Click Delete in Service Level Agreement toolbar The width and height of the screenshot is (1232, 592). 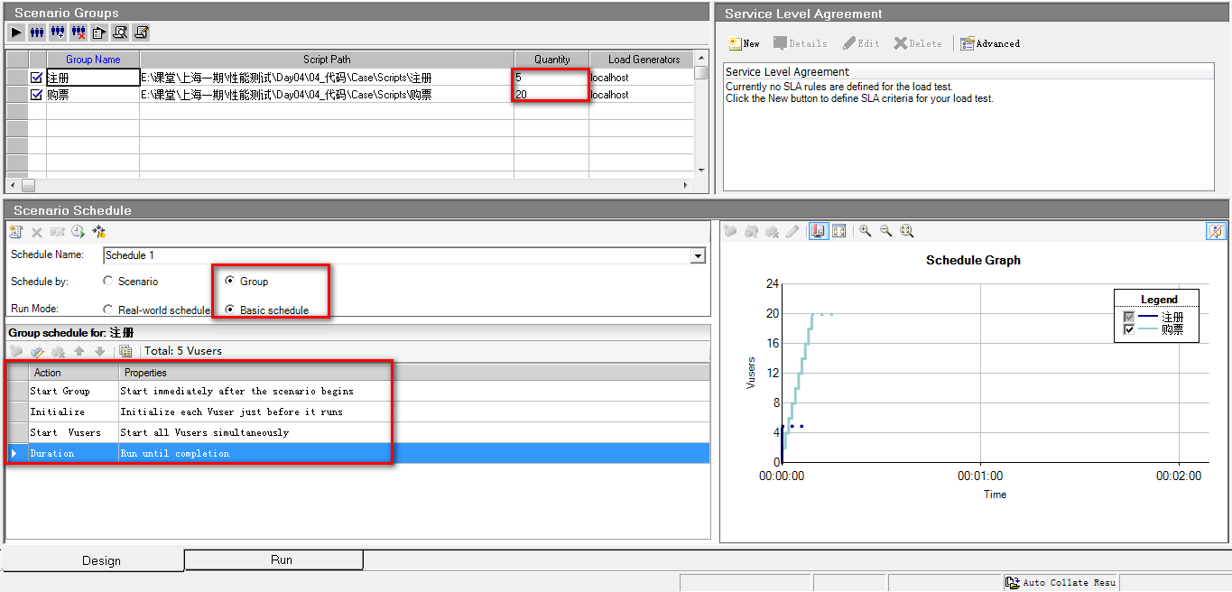(918, 43)
